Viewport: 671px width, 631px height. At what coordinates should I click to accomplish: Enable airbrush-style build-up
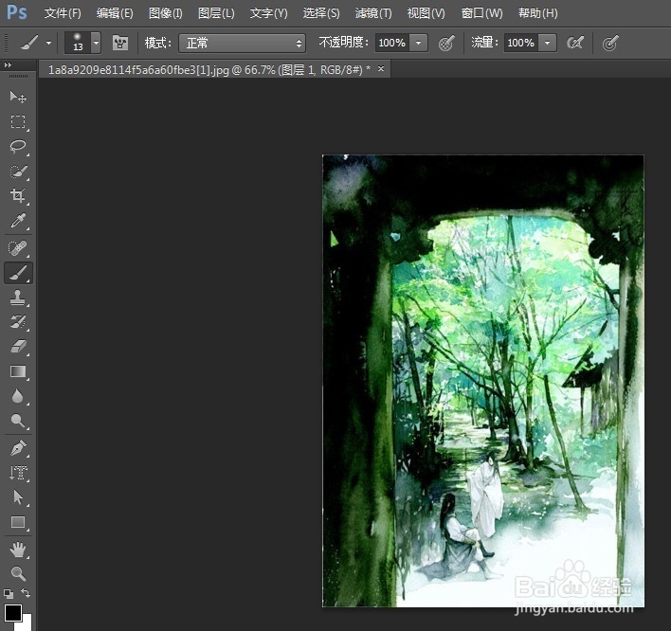point(574,43)
